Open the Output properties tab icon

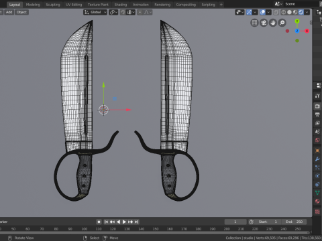[x=317, y=114]
